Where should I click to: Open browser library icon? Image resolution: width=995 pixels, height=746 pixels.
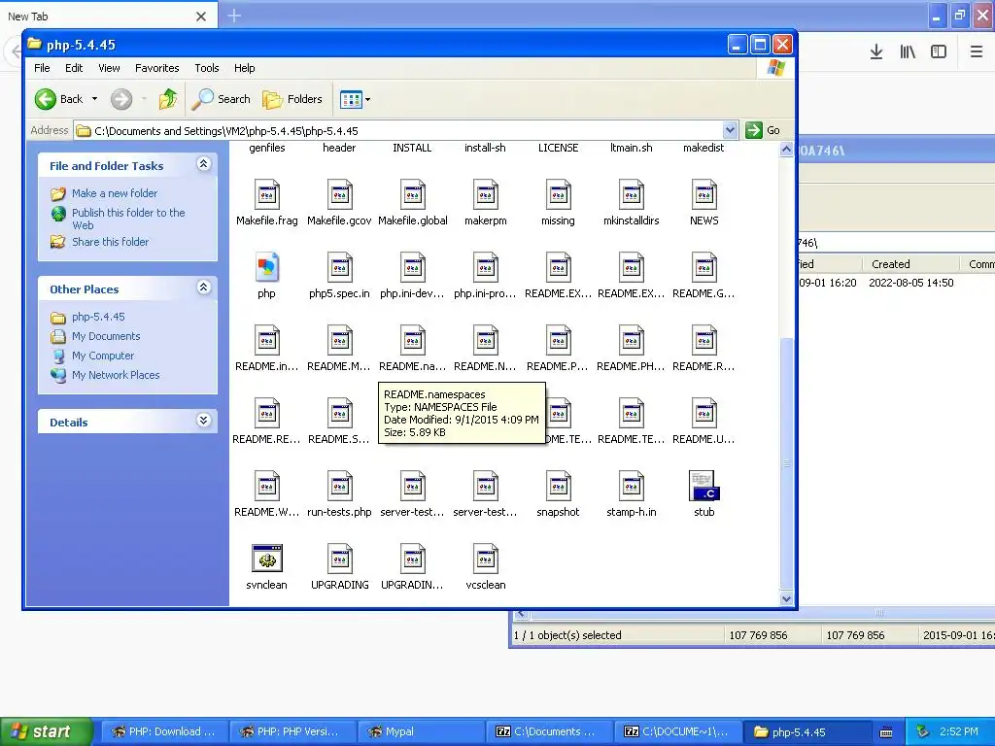[x=908, y=52]
